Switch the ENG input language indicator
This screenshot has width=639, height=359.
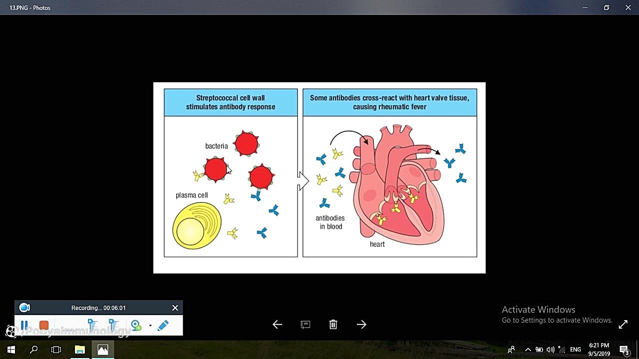point(575,350)
